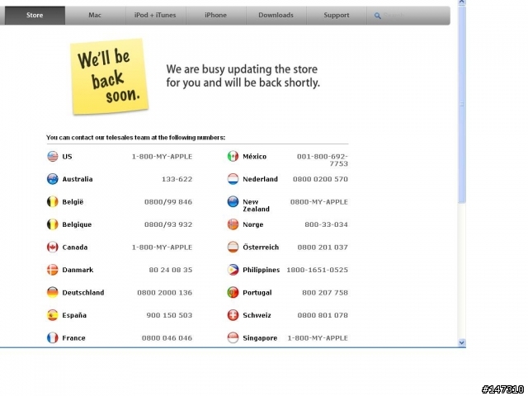Select the Portugal country name
This screenshot has height=396, width=528.
pos(257,293)
